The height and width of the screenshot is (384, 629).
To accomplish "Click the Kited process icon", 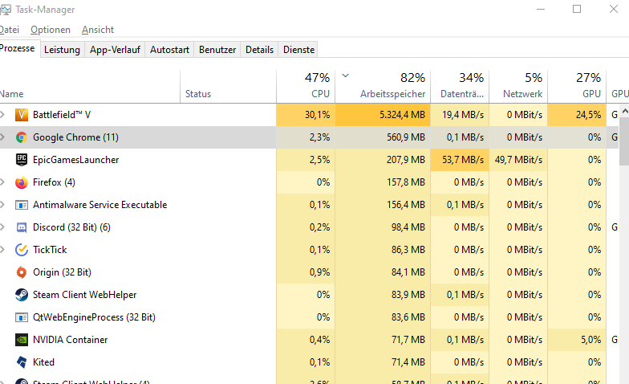I will pos(21,362).
